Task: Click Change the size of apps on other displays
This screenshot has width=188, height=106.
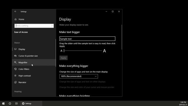Action: (82, 82)
